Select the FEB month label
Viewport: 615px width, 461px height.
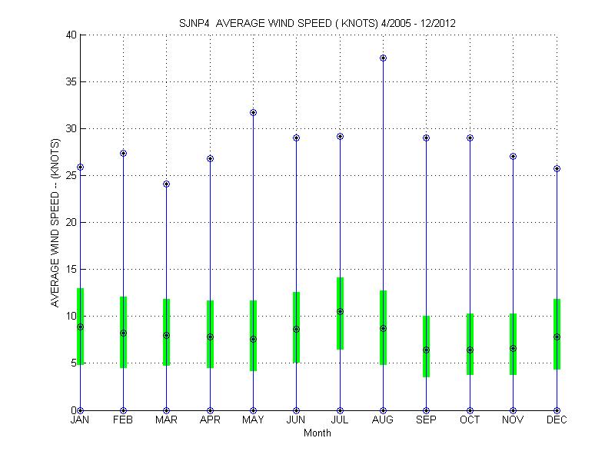point(123,420)
